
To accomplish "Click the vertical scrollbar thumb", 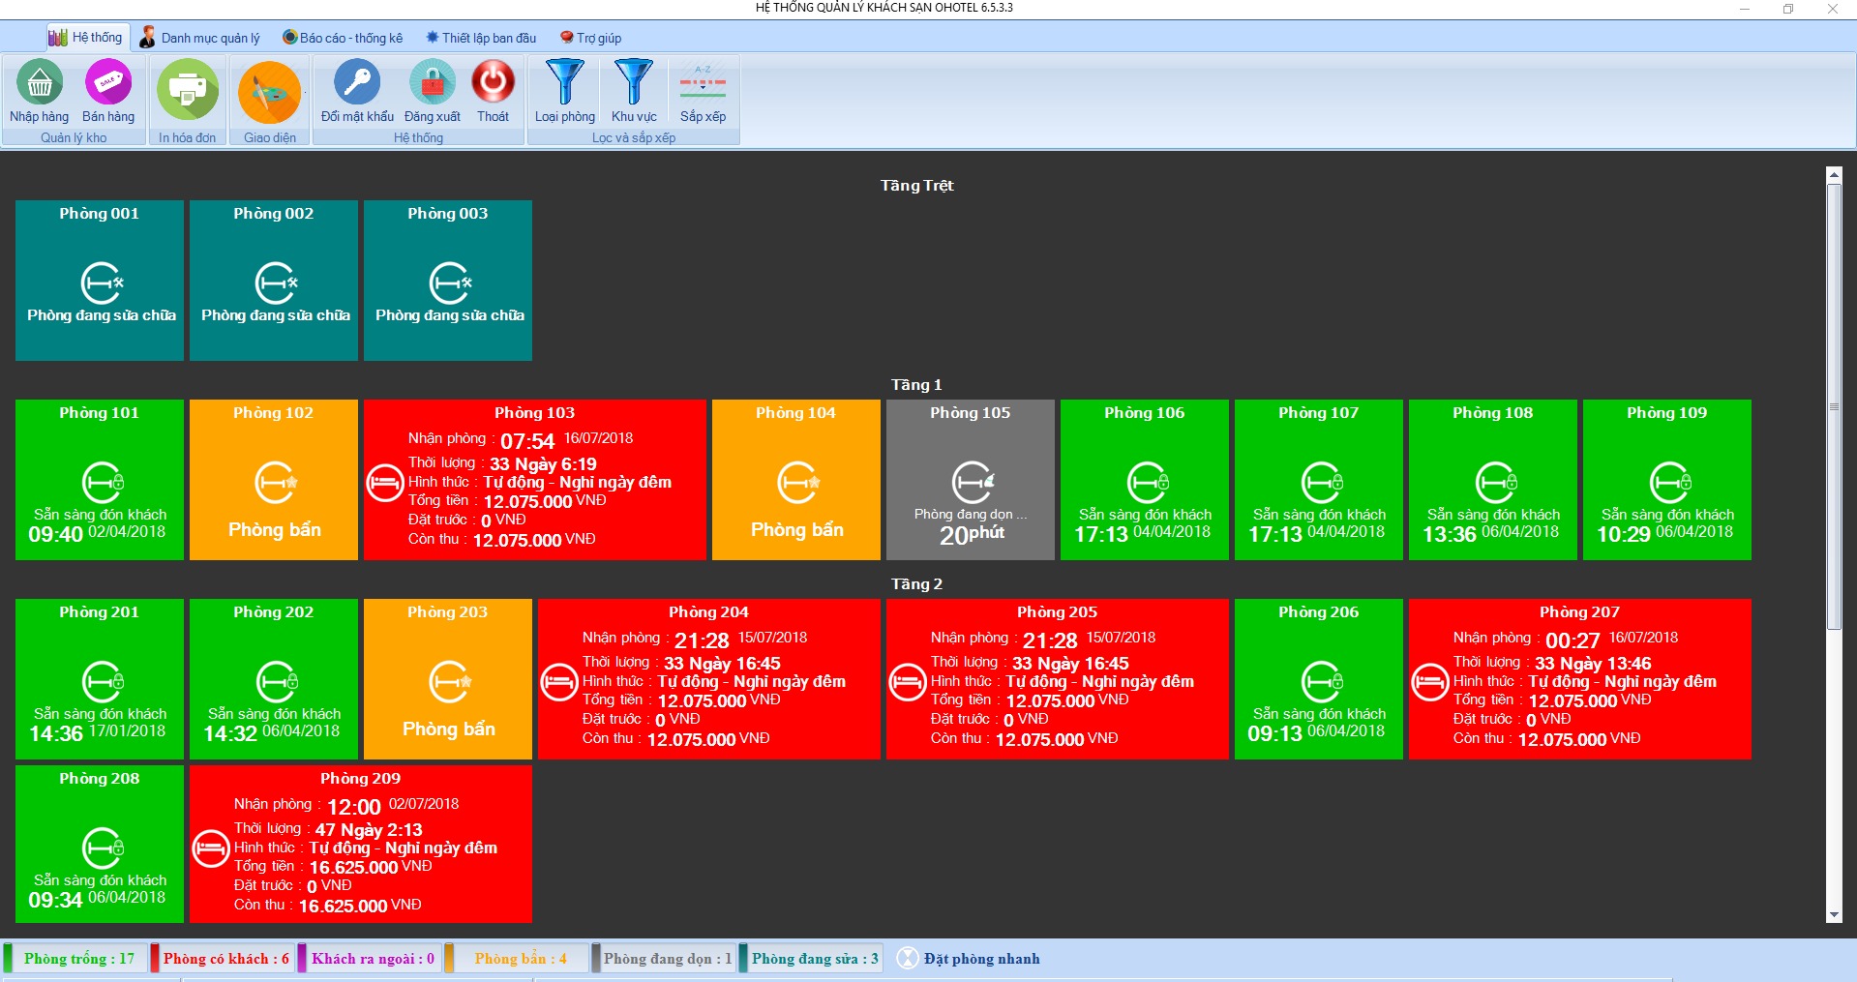I will point(1834,406).
